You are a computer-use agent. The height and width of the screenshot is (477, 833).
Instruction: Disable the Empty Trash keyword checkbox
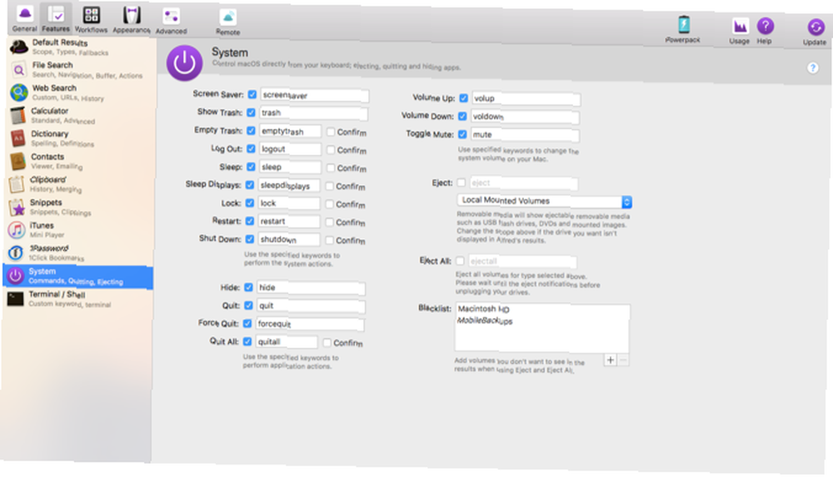[251, 131]
